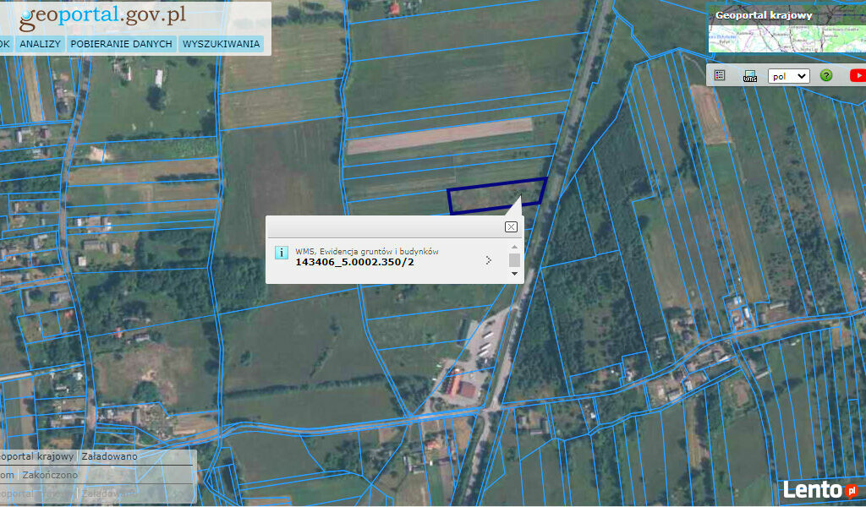This screenshot has height=507, width=866.
Task: Click the geoportal.gov.pl logo
Action: pyautogui.click(x=102, y=17)
